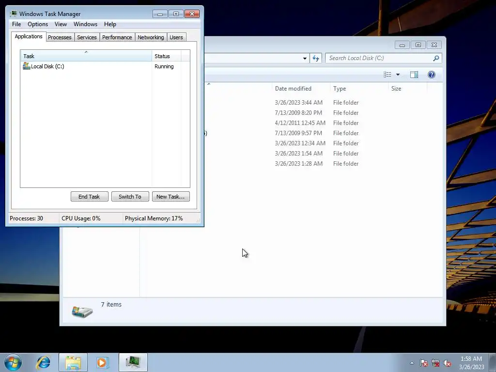496x372 pixels.
Task: Sort Explorer files by Size column
Action: coord(407,89)
